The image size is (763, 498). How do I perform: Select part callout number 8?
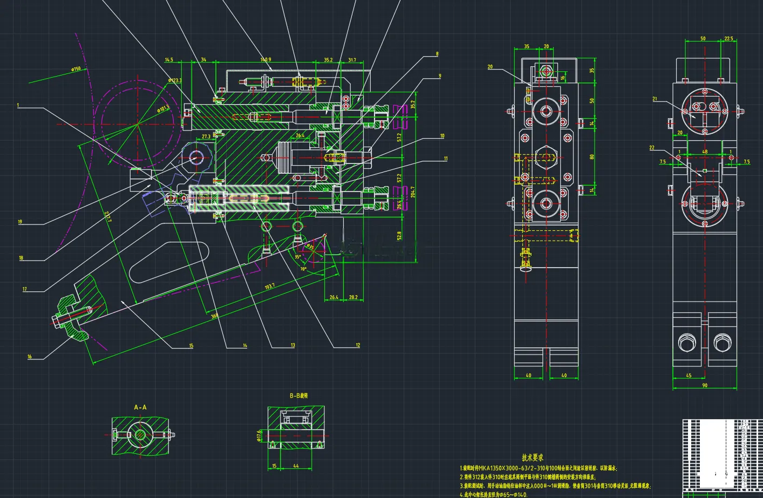tap(437, 54)
